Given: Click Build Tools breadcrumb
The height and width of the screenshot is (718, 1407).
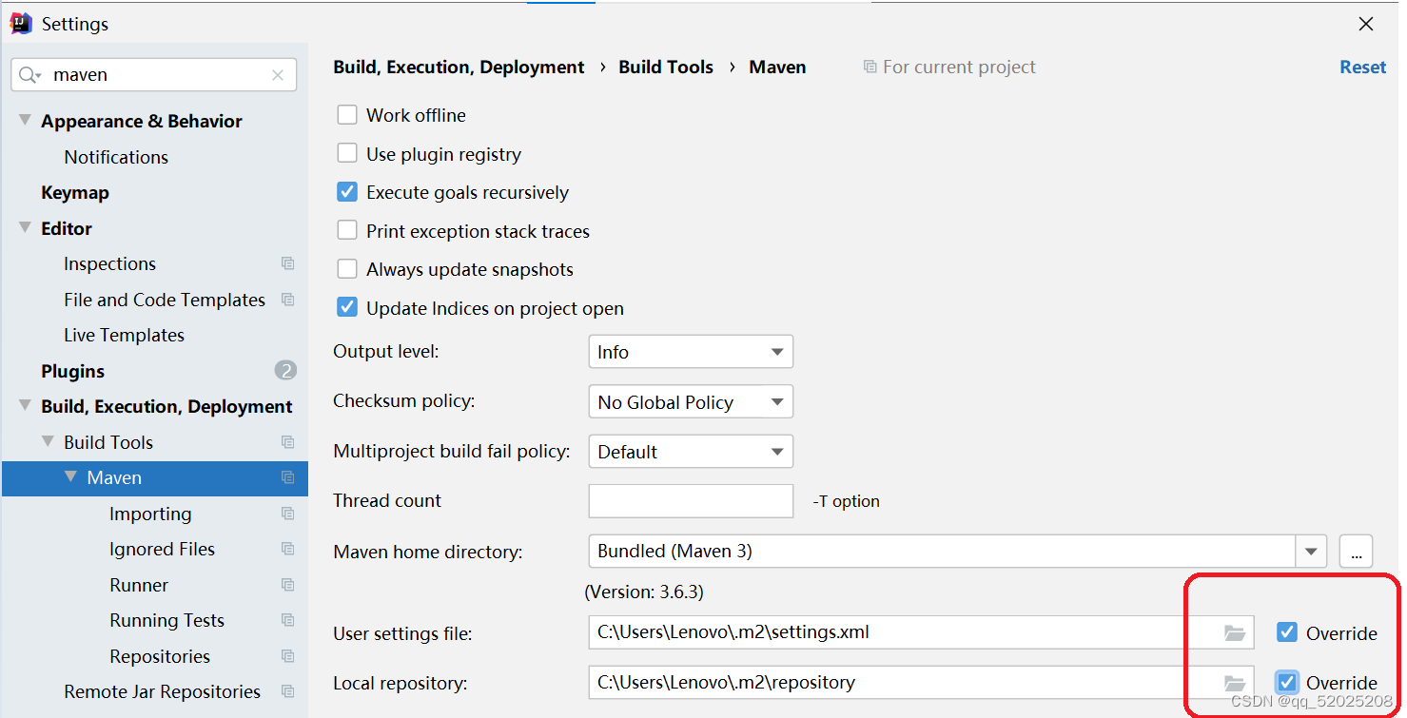Looking at the screenshot, I should 666,68.
